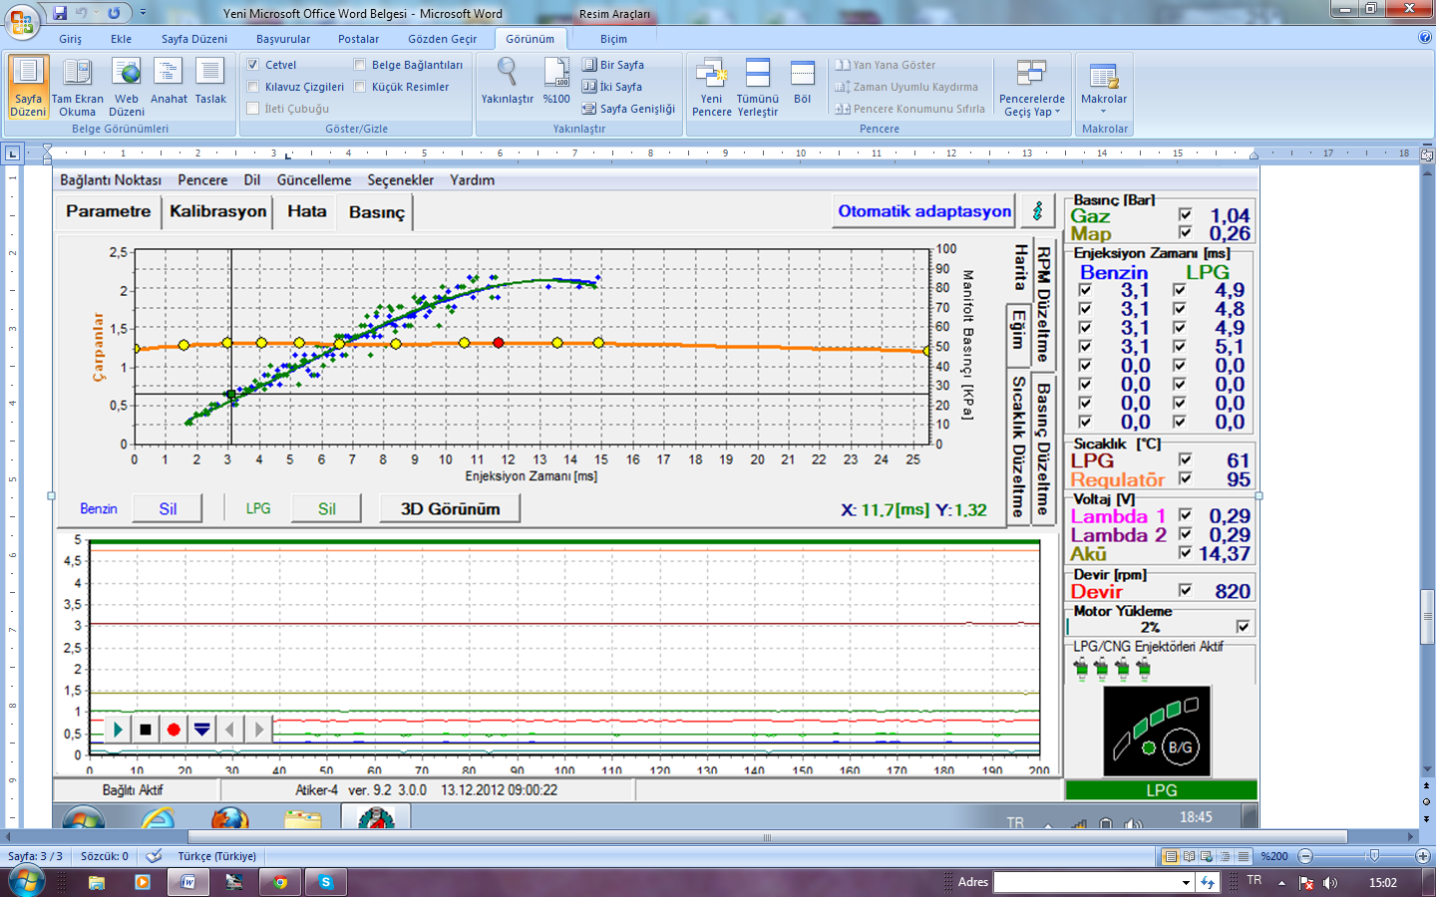Click the 3D Görünüm button in the picture
1436x897 pixels.
[x=450, y=508]
